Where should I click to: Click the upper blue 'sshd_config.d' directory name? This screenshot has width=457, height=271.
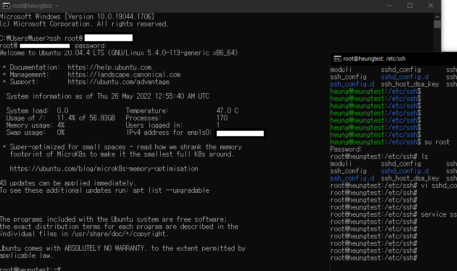[405, 77]
